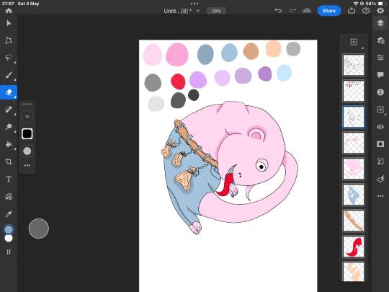Select the color palette dots layer
389x292 pixels.
coord(354,91)
